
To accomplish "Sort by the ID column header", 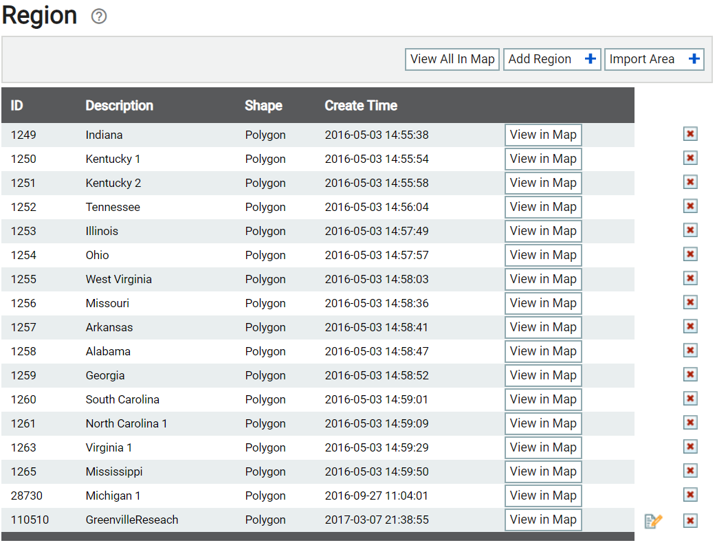I will (17, 106).
